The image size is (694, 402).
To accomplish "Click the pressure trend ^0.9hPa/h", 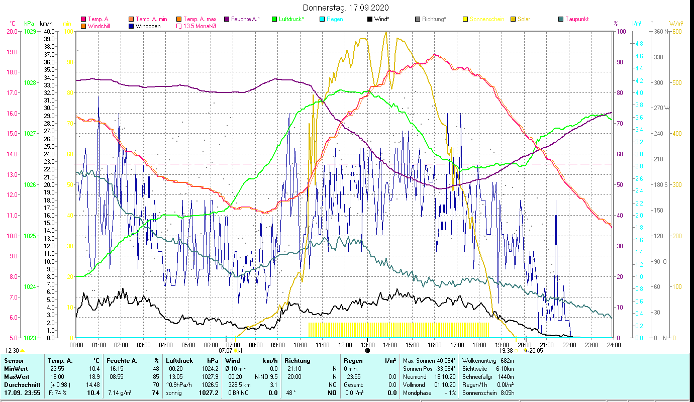I will point(180,385).
